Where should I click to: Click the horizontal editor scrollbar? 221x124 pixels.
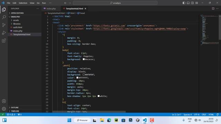(89, 112)
